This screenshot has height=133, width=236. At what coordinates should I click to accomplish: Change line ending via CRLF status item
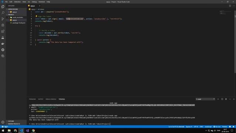201,127
